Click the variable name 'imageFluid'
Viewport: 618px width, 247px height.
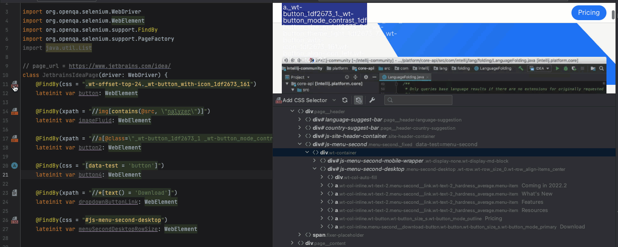[x=95, y=121]
